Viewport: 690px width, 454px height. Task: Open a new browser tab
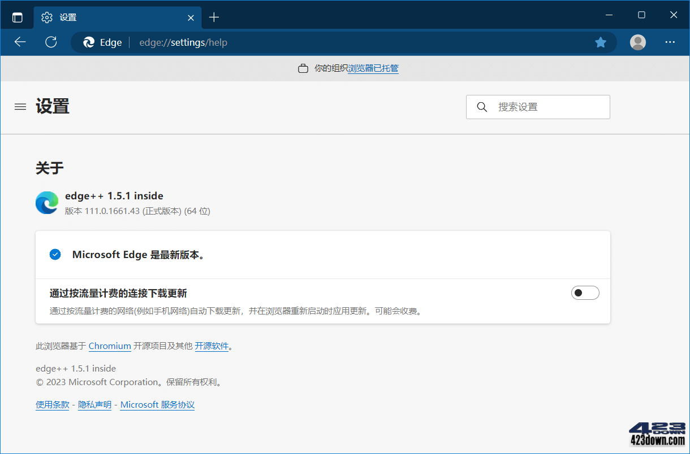214,17
